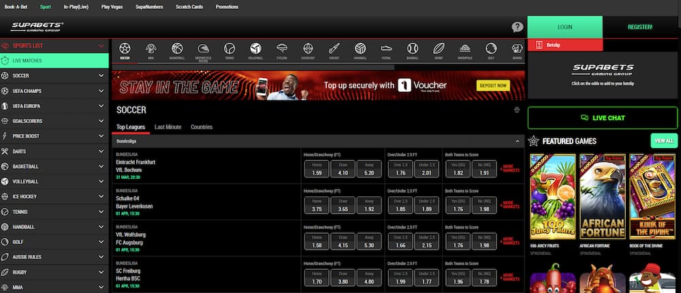Open SupaNumbers in top menu

[x=149, y=7]
